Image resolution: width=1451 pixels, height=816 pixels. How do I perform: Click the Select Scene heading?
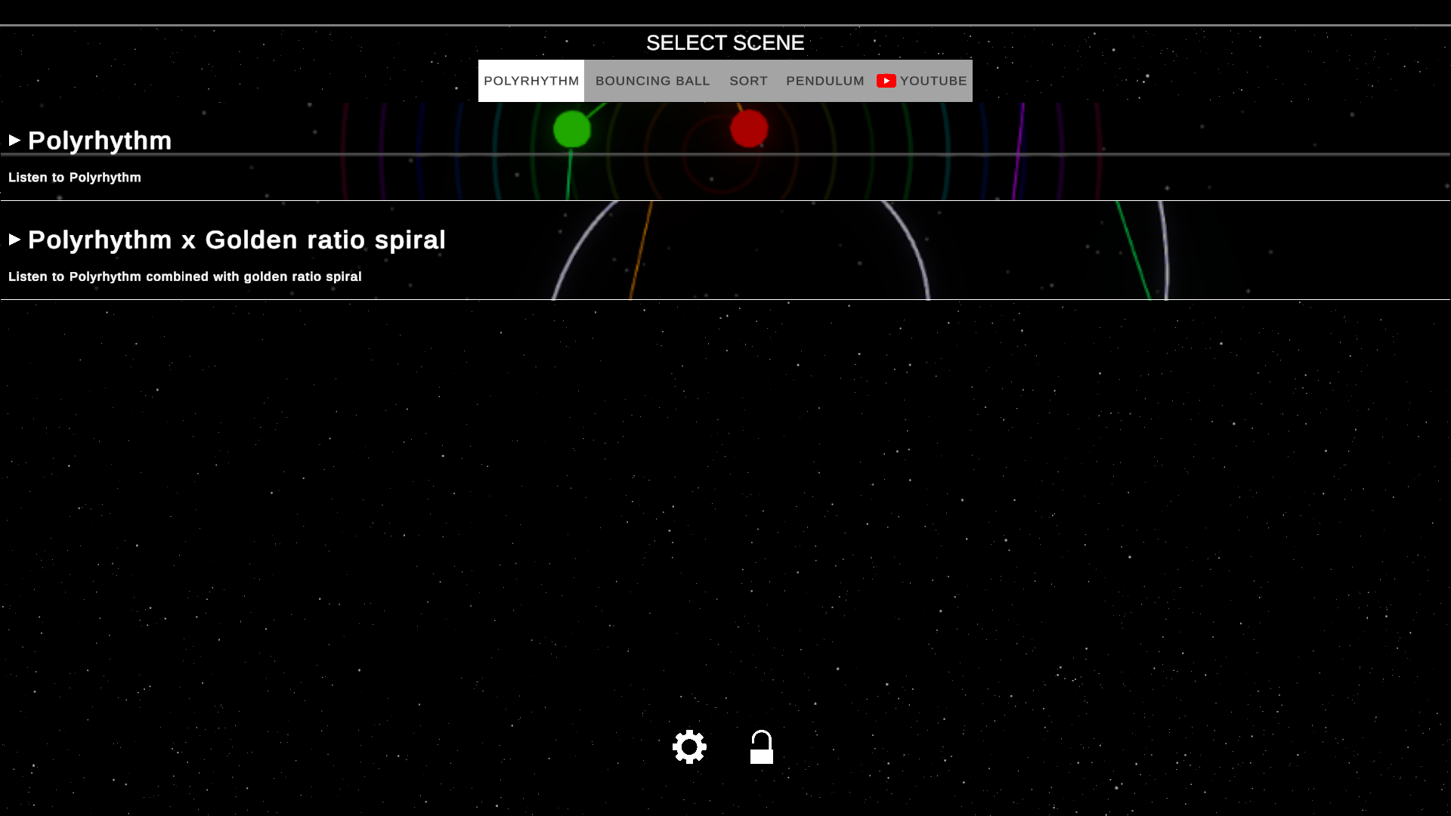pyautogui.click(x=725, y=43)
